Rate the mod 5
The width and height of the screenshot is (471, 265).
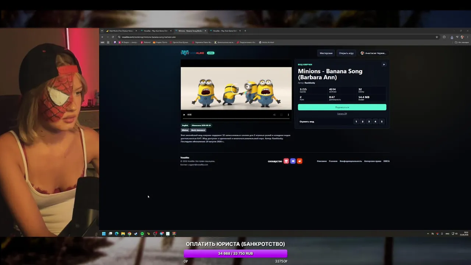click(382, 121)
